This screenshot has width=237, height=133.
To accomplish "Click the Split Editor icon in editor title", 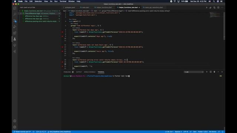I will [x=218, y=7].
